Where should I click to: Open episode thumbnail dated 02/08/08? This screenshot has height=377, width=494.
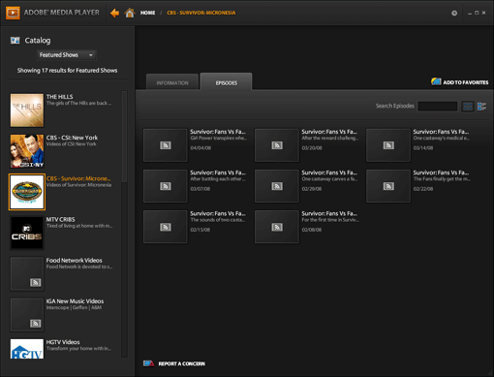click(x=277, y=227)
